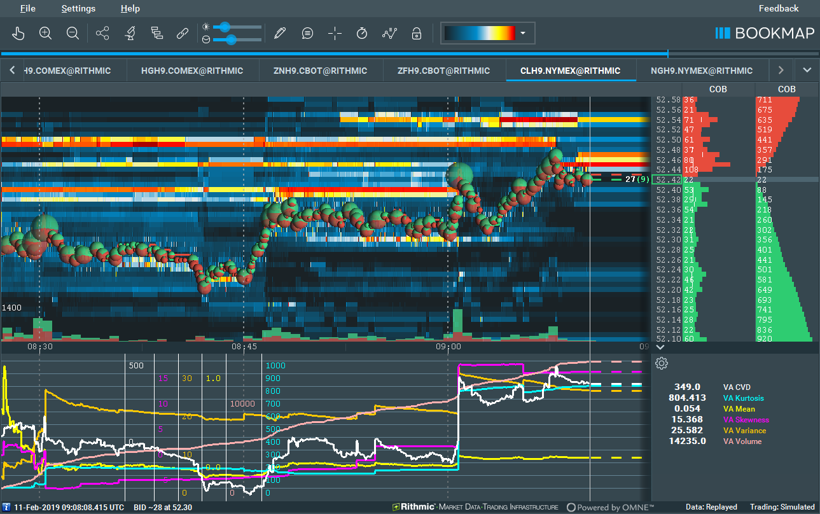The image size is (820, 514).
Task: Toggle VA Skewness indicator visibility in legend
Action: pyautogui.click(x=746, y=419)
